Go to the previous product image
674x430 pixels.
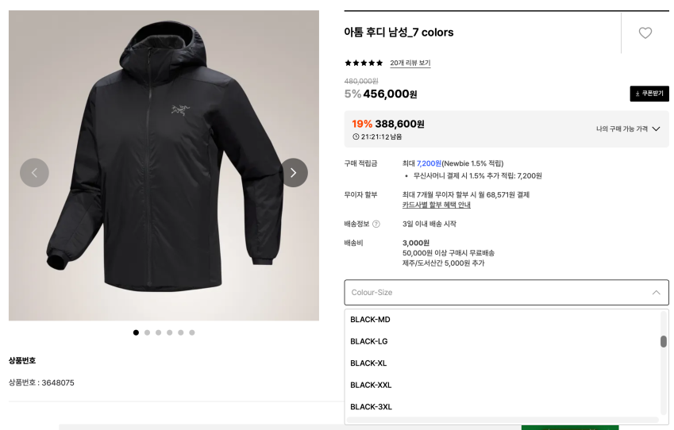click(34, 173)
